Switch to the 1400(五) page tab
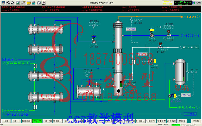The height and width of the screenshot is (126, 202). click(141, 121)
